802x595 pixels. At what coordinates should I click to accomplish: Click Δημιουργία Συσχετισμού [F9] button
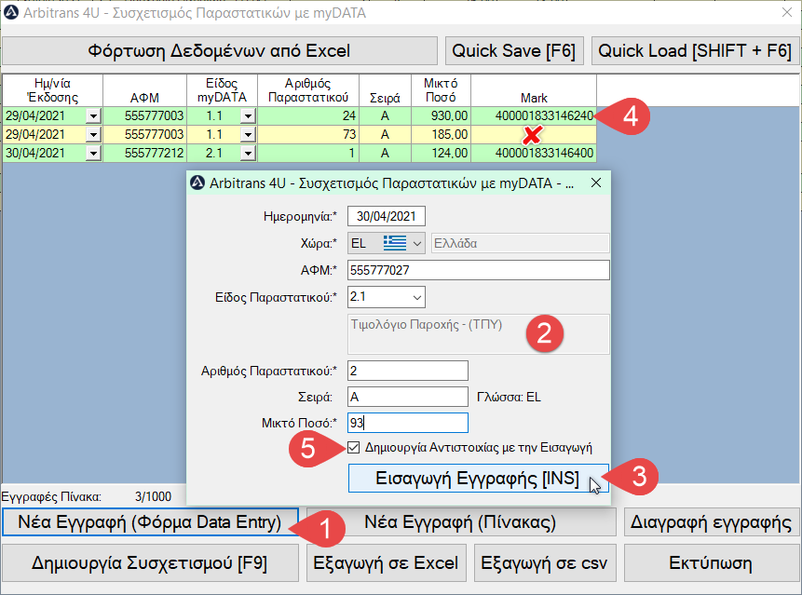point(150,562)
